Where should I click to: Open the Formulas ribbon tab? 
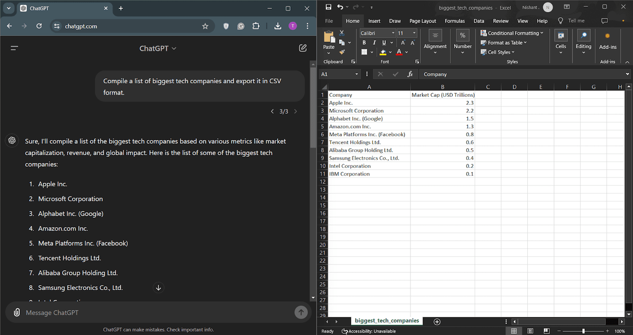(455, 21)
